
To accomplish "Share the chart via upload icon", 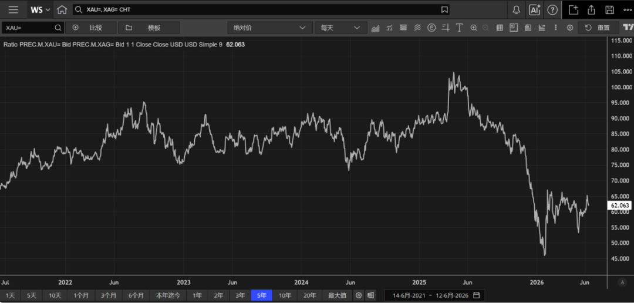I will (591, 10).
